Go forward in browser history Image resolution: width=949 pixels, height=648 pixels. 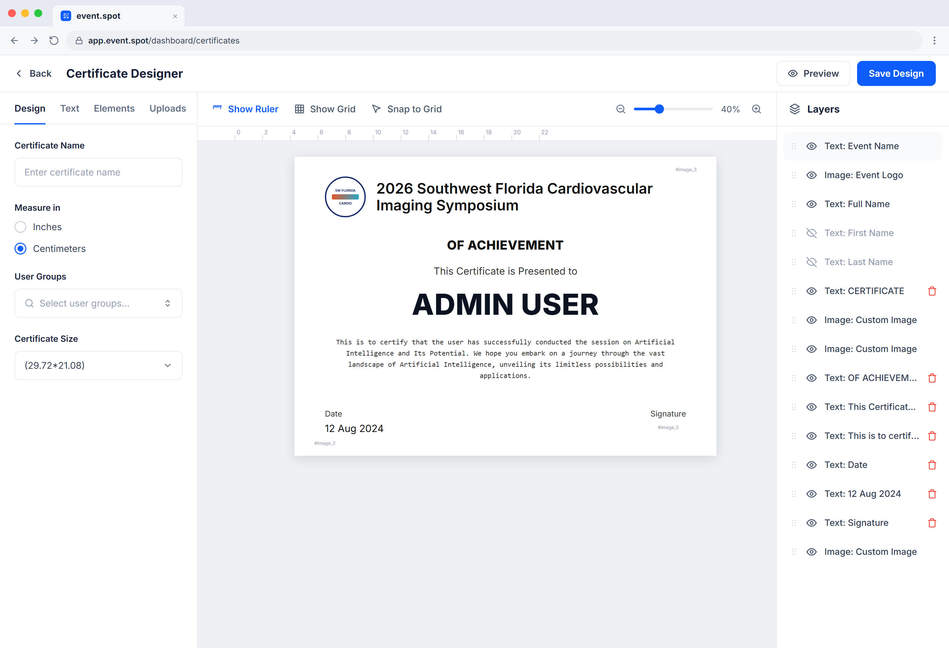pos(34,40)
